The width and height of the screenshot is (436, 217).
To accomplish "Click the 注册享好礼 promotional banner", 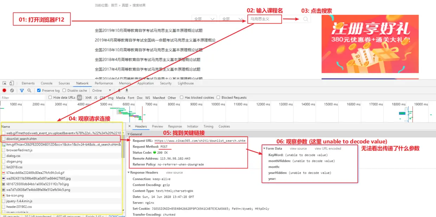I will pyautogui.click(x=370, y=44).
